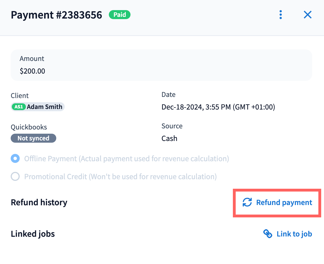Click the $200.00 amount value

click(x=32, y=71)
